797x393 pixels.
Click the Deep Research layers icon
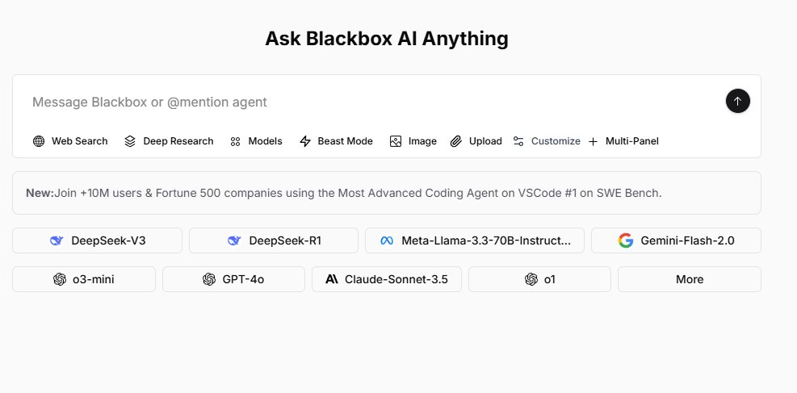tap(130, 141)
